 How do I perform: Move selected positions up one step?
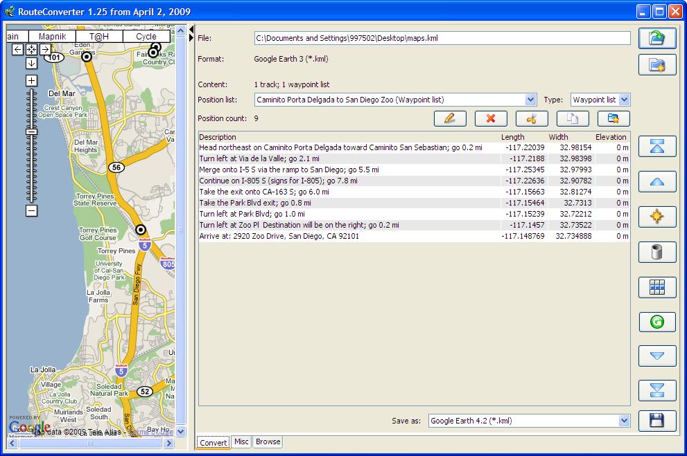[x=656, y=182]
